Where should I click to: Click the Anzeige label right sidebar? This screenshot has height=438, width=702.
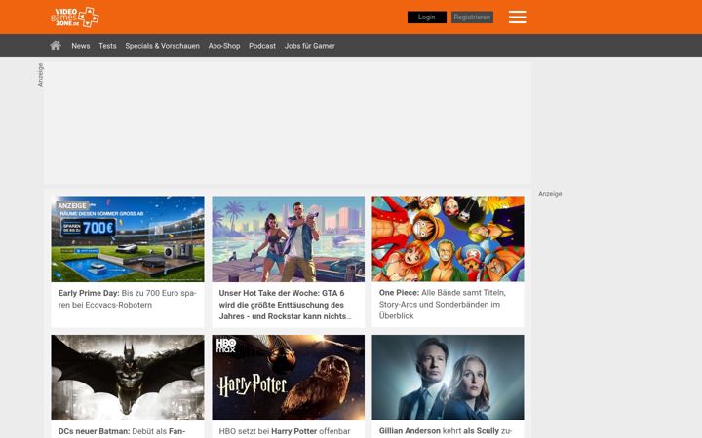550,194
